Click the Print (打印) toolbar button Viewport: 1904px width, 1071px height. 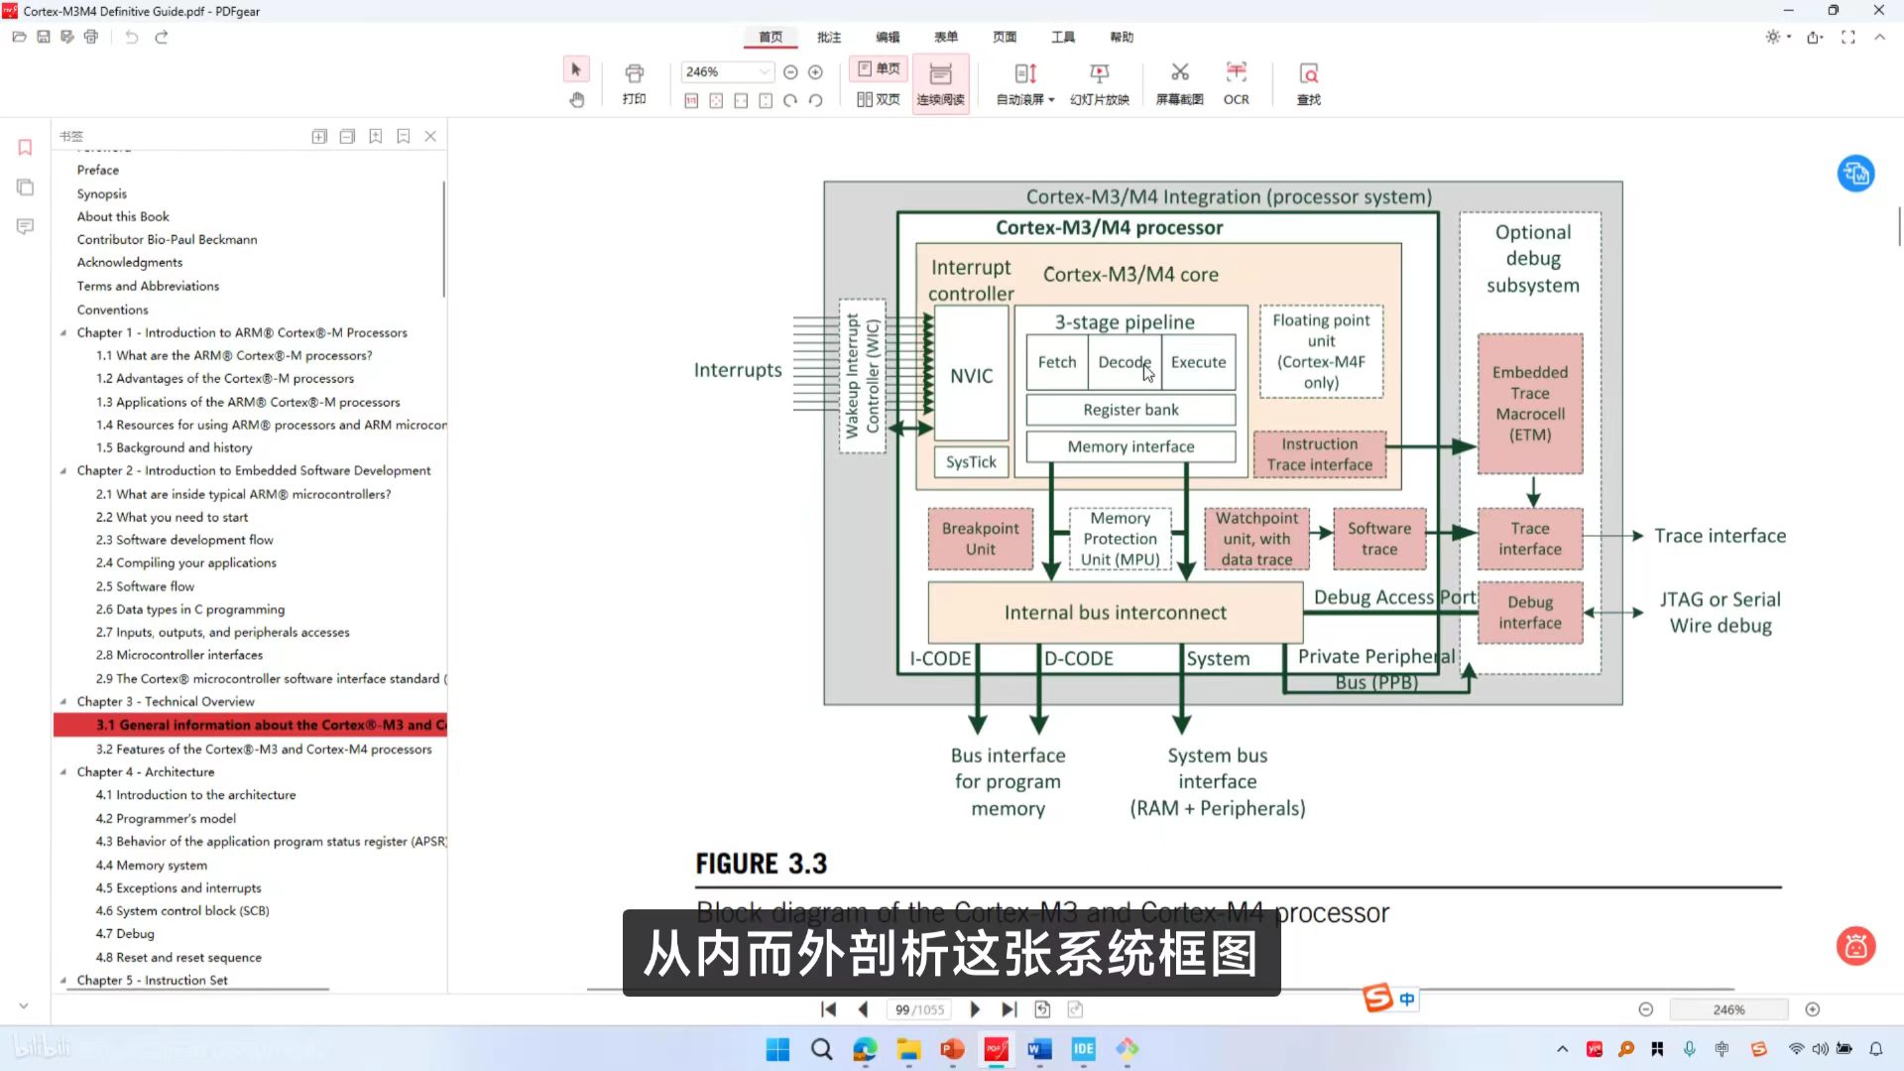[x=634, y=83]
